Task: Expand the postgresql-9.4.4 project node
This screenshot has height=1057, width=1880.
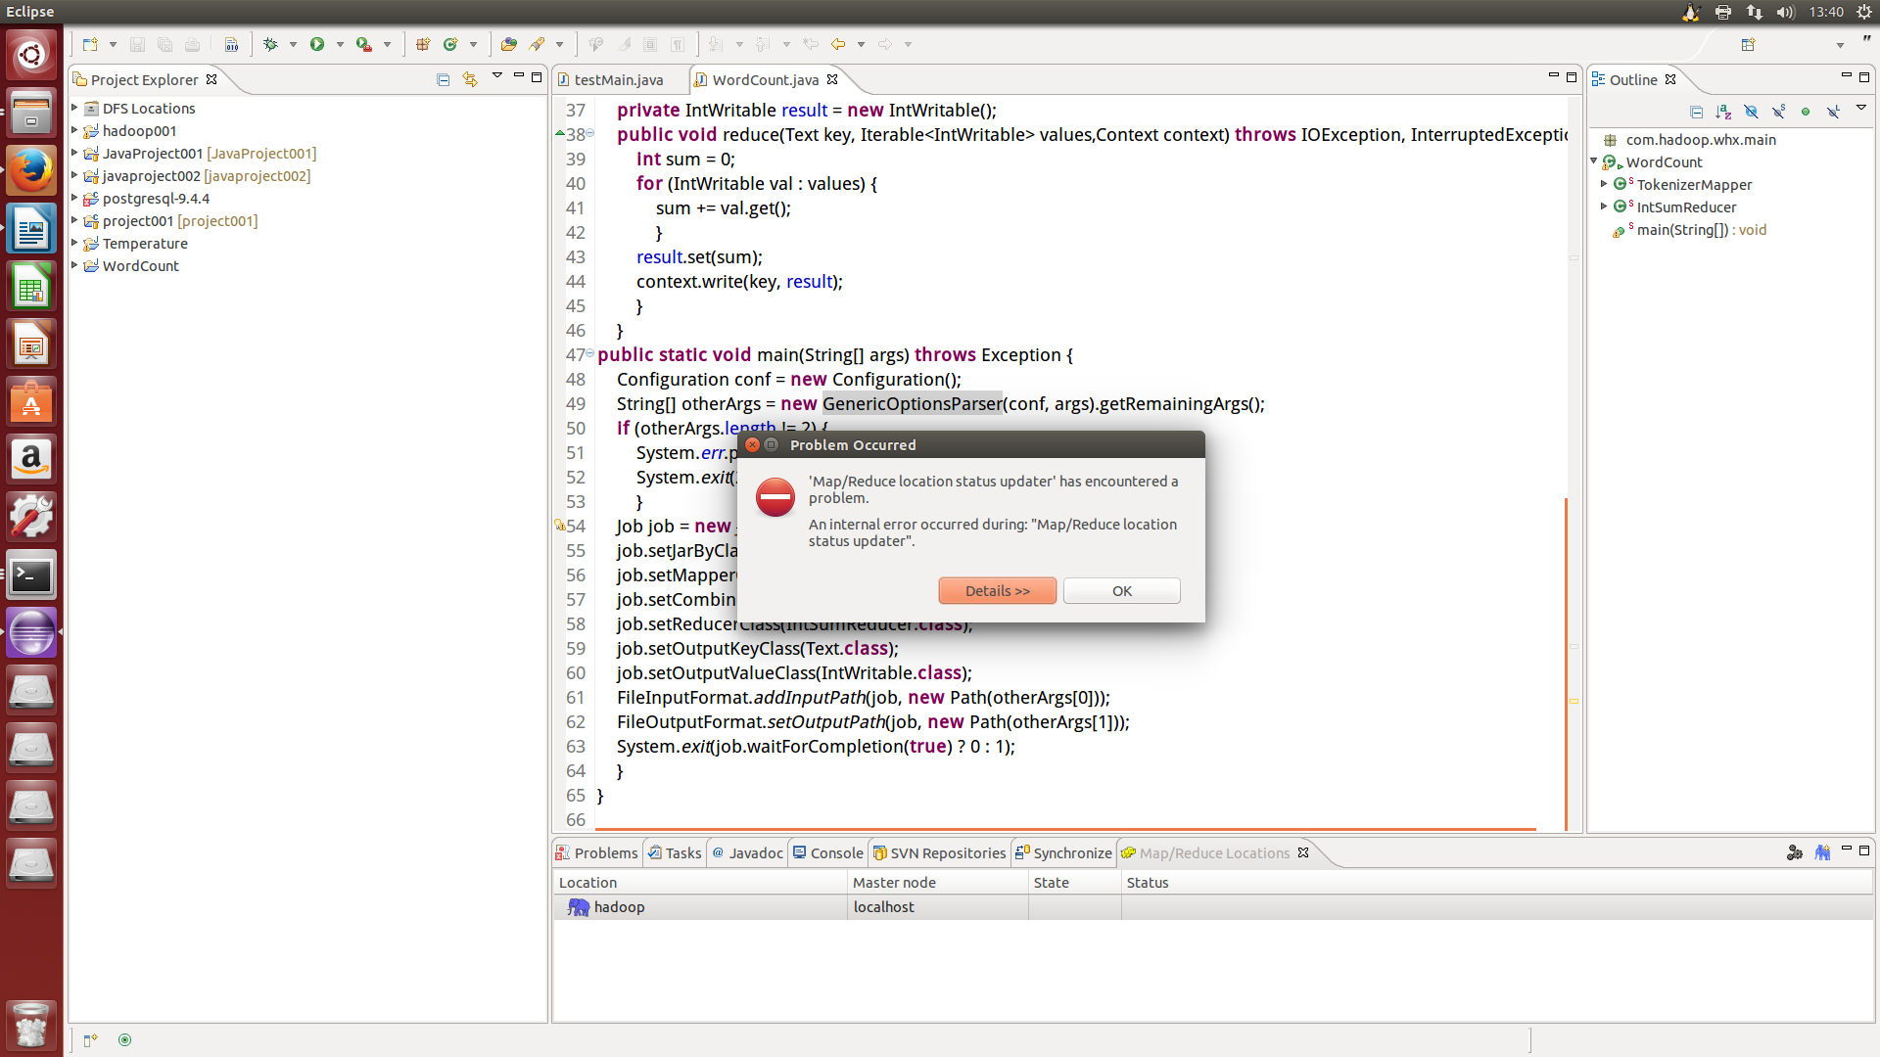Action: coord(74,198)
